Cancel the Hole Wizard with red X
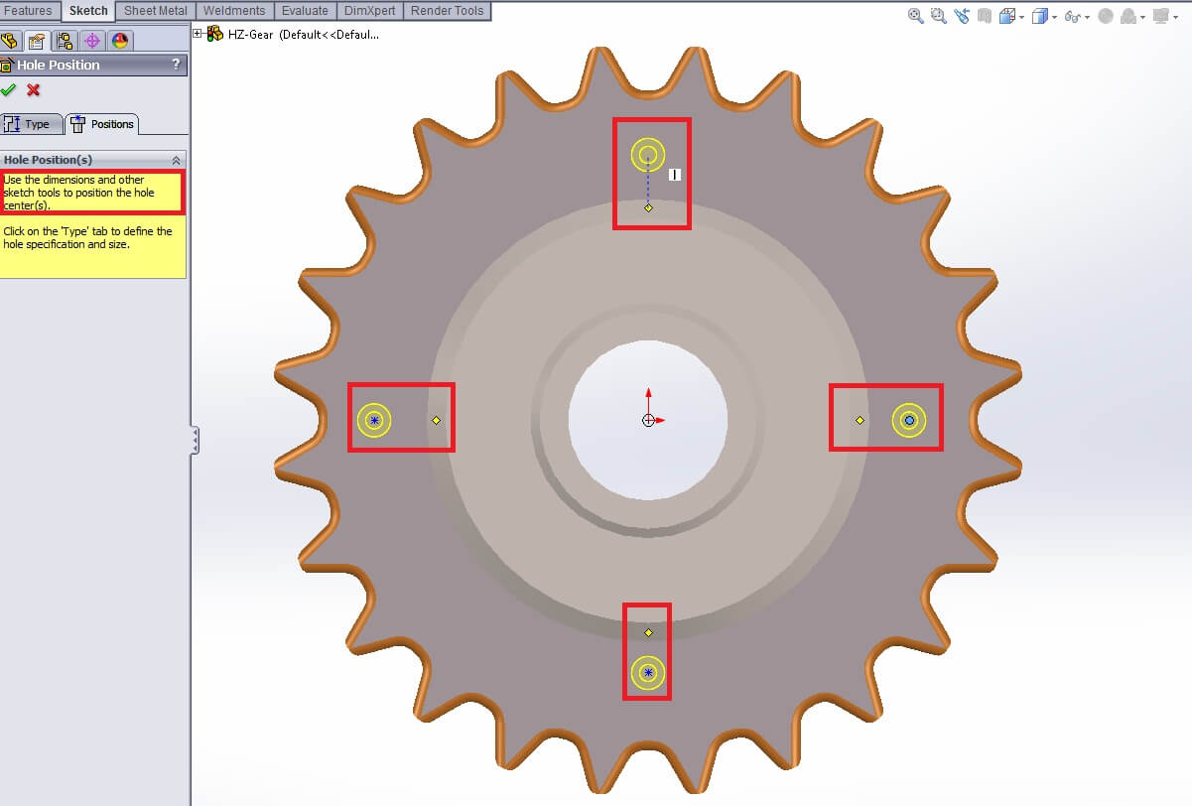The image size is (1192, 806). [31, 89]
